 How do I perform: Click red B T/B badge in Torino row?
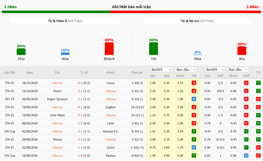(194, 91)
